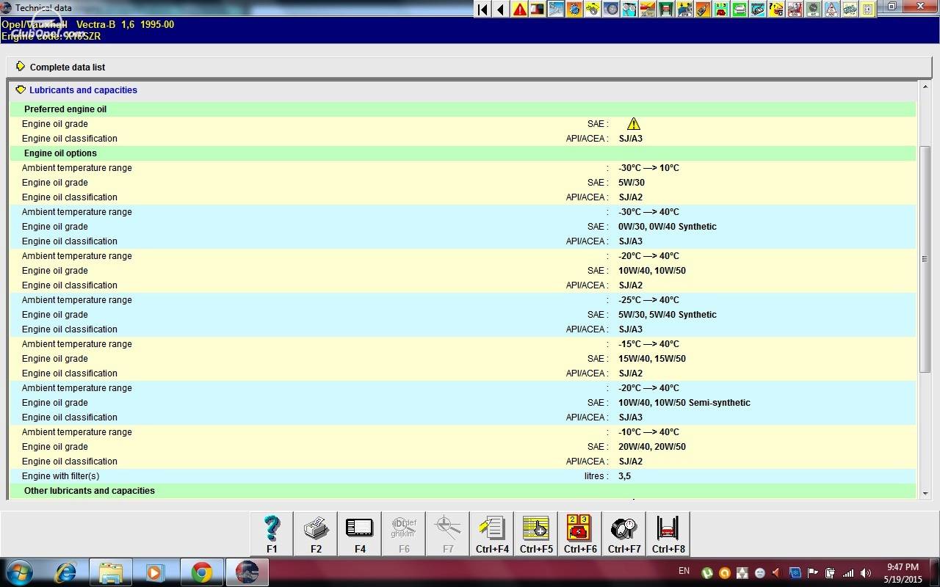Click the uTorrent tray icon
The height and width of the screenshot is (587, 940).
(x=707, y=573)
